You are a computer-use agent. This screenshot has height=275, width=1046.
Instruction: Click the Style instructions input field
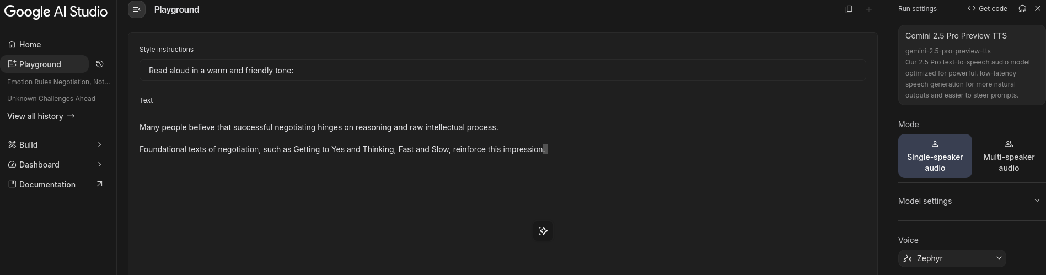502,71
